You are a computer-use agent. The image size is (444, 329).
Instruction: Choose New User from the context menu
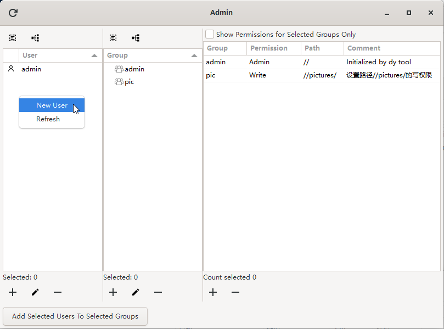(52, 105)
